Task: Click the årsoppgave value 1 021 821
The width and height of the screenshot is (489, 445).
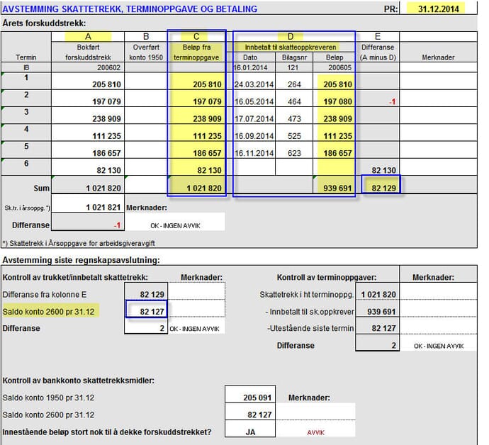Action: pyautogui.click(x=89, y=207)
